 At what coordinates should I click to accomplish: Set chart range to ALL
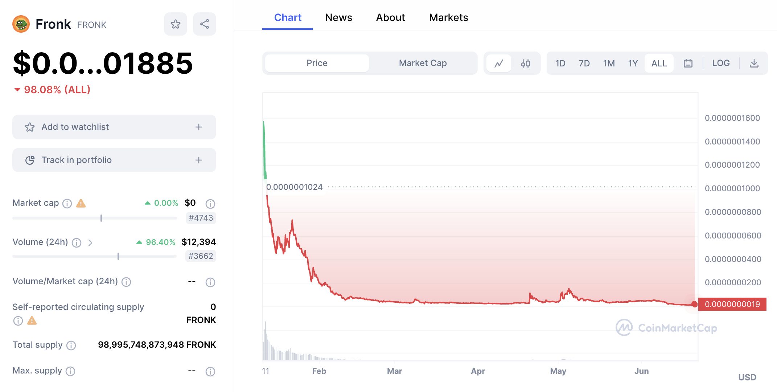pos(659,63)
